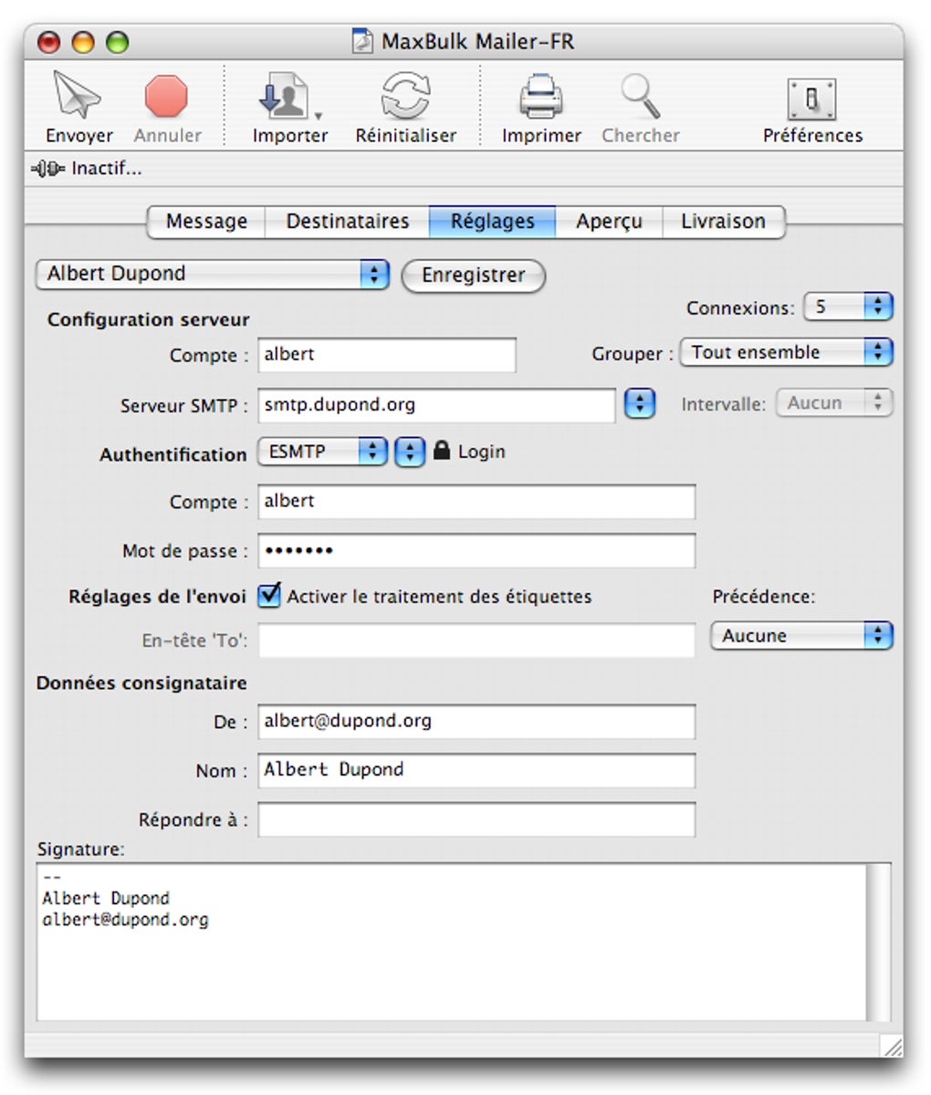Enable 'Activer le traitement des étiquettes'
Screen dimensions: 931x1095
click(268, 596)
